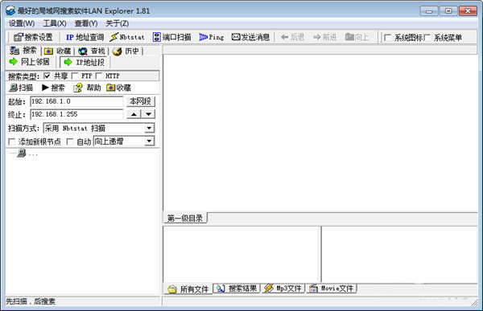Viewport: 483px width, 311px height.
Task: Open the 工具(X) menu
Action: pyautogui.click(x=55, y=23)
